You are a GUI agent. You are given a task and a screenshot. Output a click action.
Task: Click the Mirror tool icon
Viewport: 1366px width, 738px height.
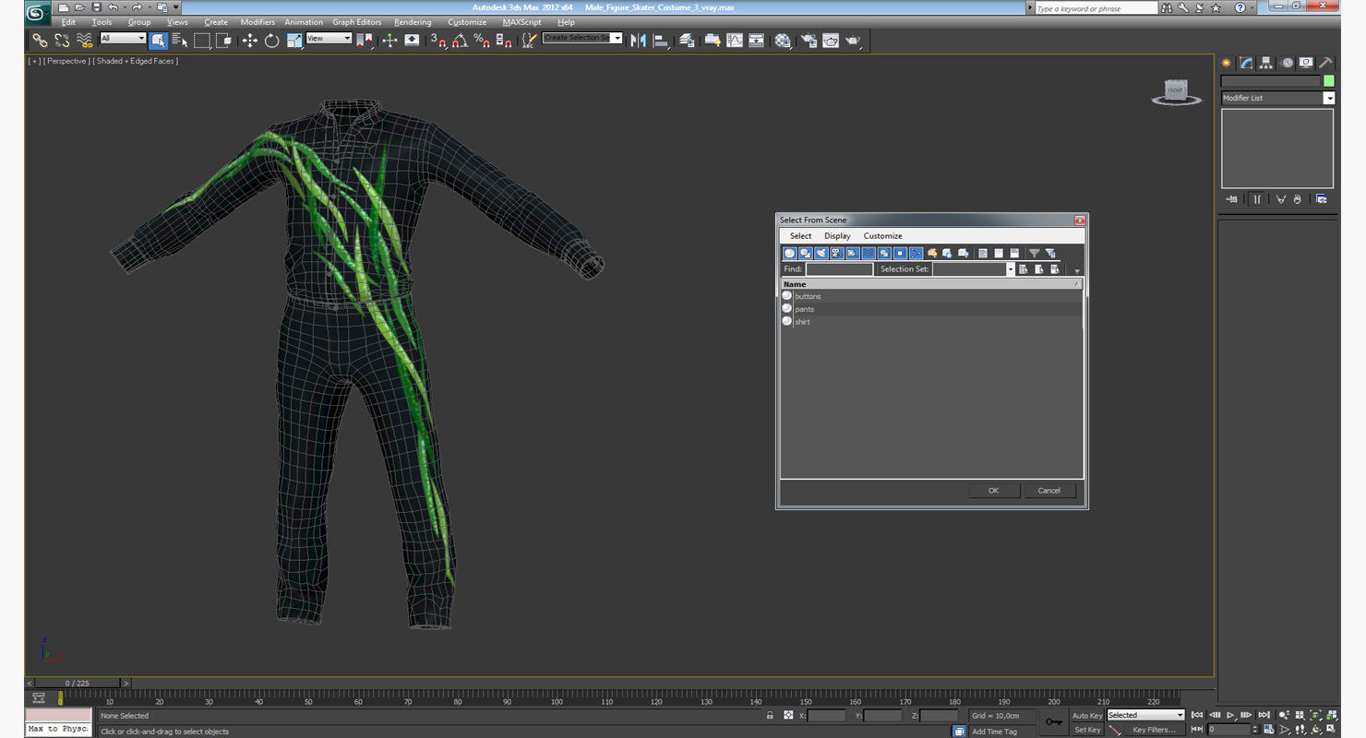pos(638,41)
